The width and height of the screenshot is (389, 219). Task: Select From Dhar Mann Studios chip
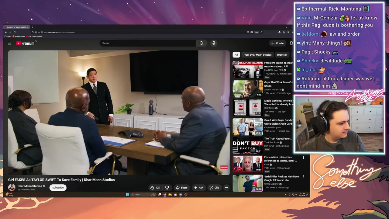(x=257, y=55)
